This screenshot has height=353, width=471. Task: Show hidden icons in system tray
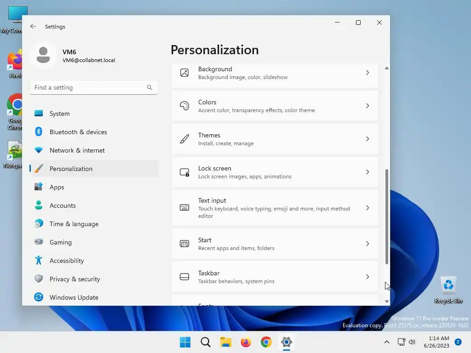click(386, 342)
